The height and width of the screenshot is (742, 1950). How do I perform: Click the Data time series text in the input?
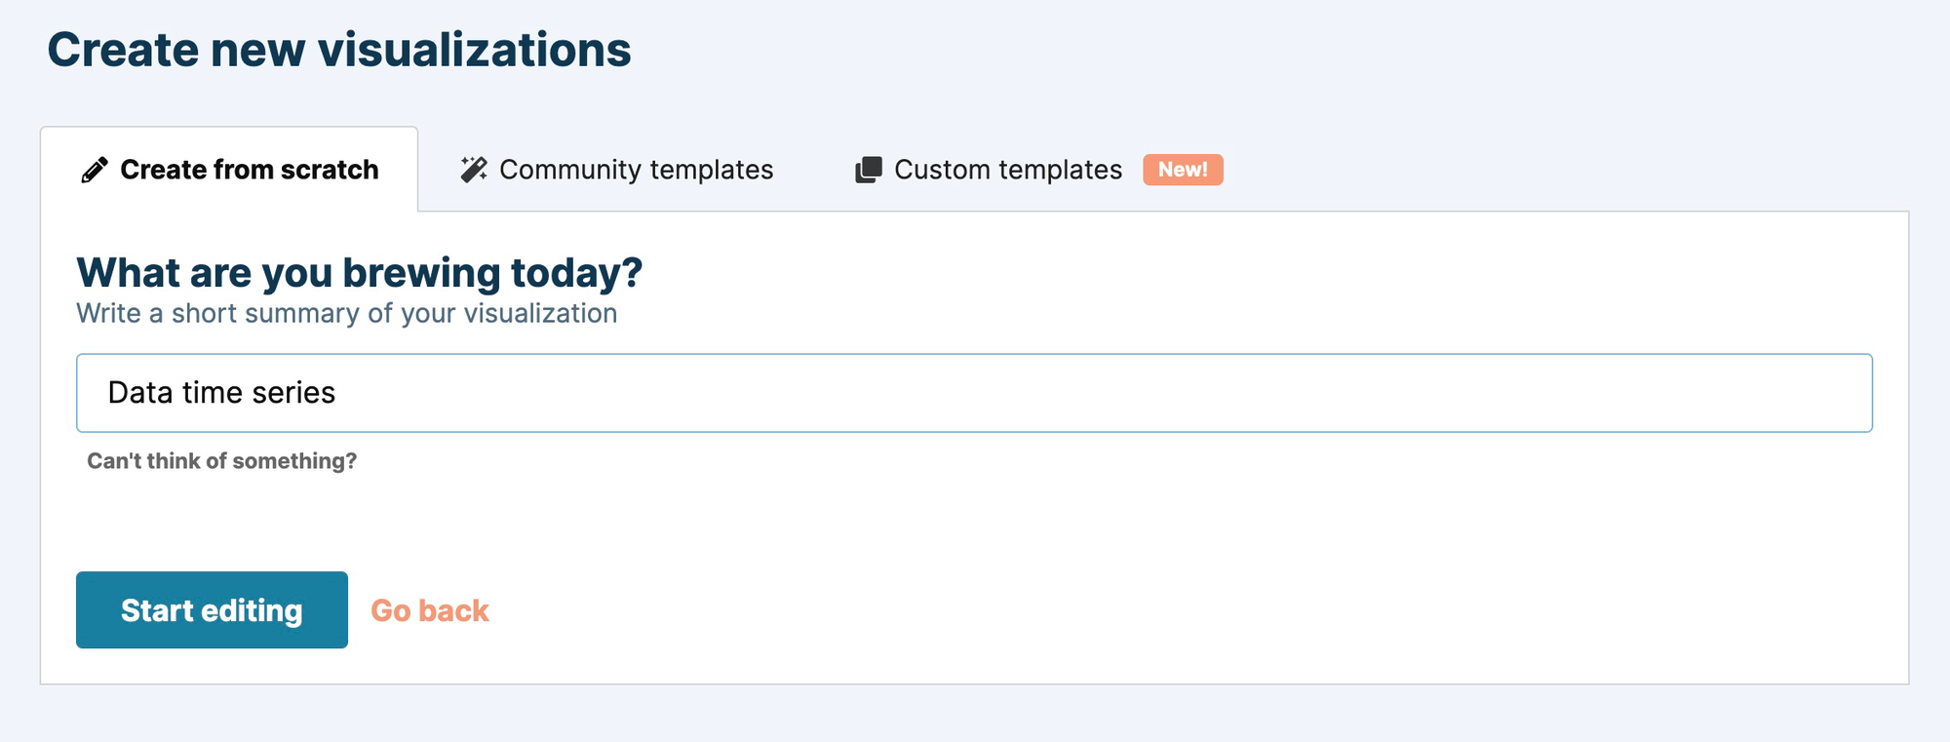(221, 393)
